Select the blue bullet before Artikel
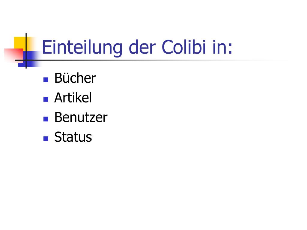The height and width of the screenshot is (230, 307). 46,99
